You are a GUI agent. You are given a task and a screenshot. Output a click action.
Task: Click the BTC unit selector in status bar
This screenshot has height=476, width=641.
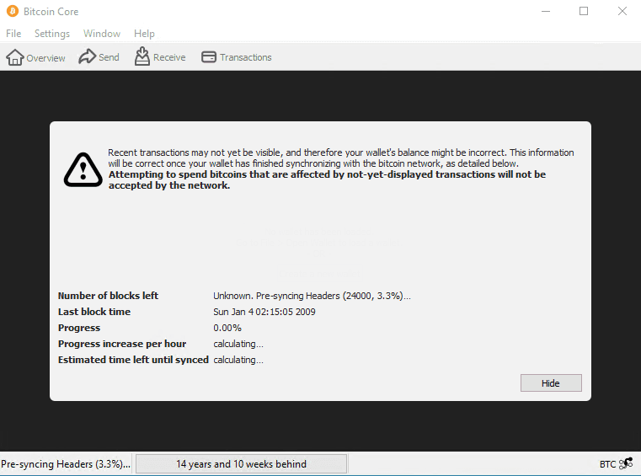point(607,463)
